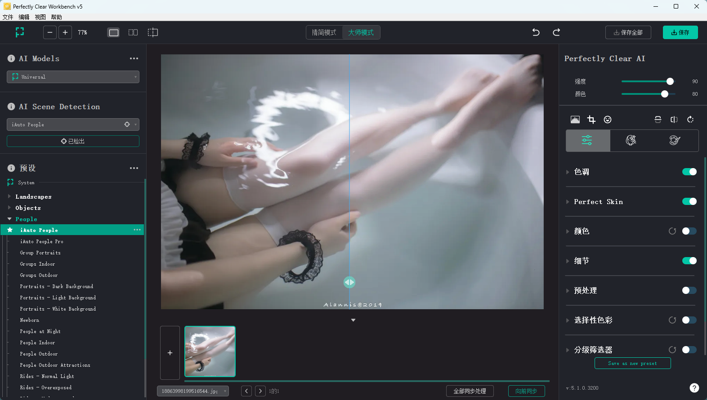Select the Portraits - Dark Background preset

click(57, 286)
